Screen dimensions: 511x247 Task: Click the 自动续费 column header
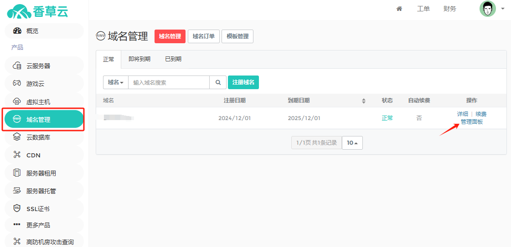point(419,101)
